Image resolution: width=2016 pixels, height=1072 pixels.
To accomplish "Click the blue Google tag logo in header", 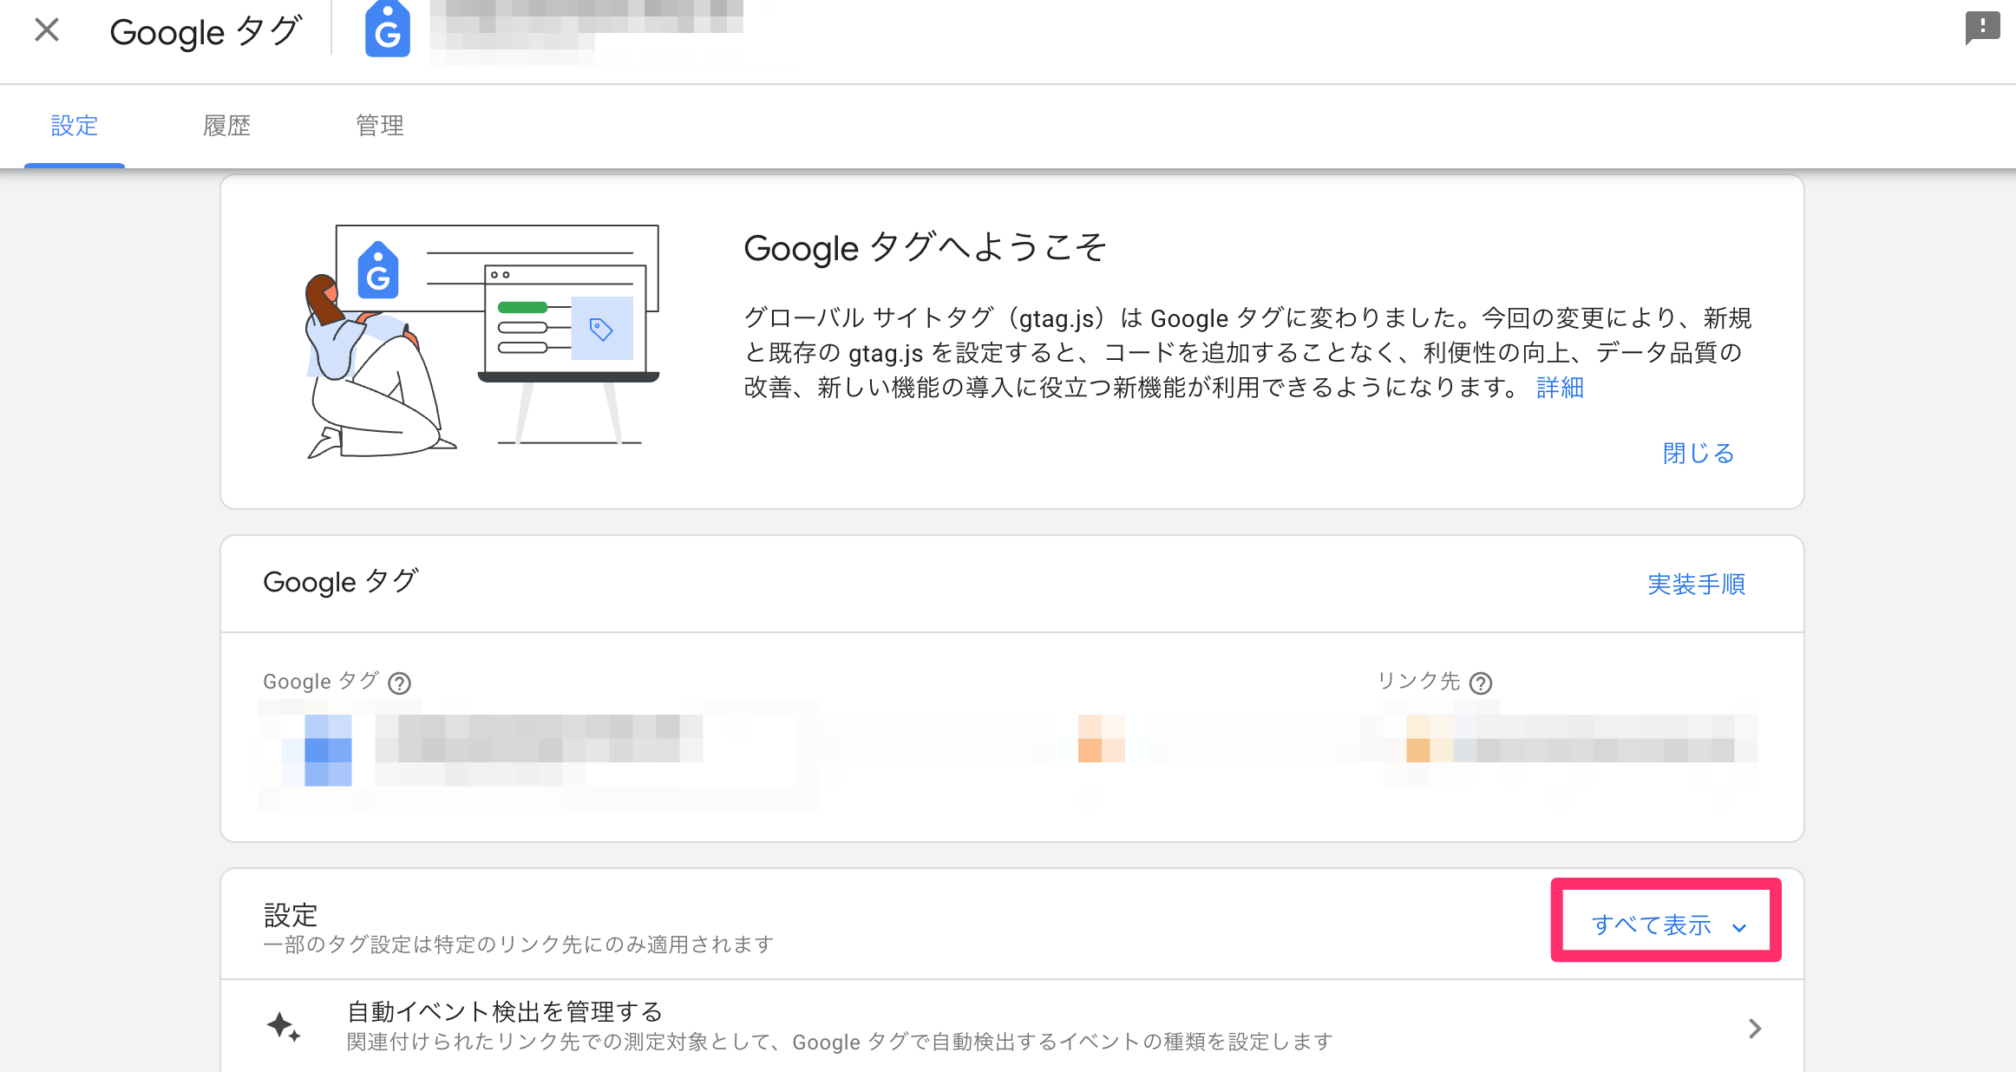I will [387, 30].
